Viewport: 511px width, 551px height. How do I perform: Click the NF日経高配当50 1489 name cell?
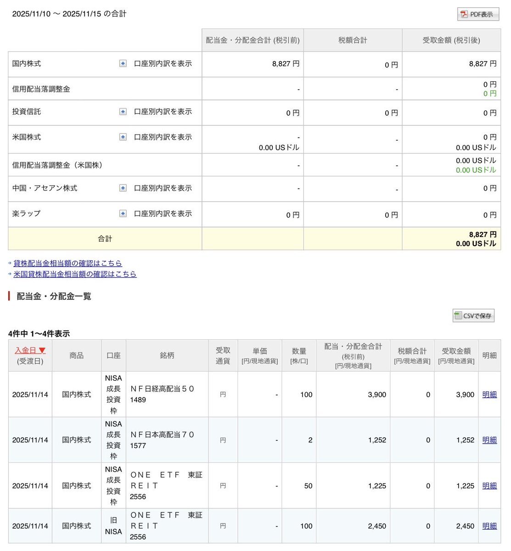tap(162, 394)
